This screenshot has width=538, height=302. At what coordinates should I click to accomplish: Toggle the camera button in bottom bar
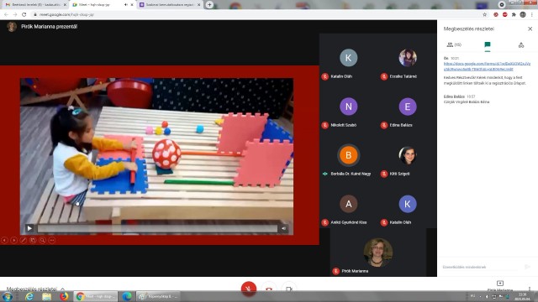coord(289,289)
